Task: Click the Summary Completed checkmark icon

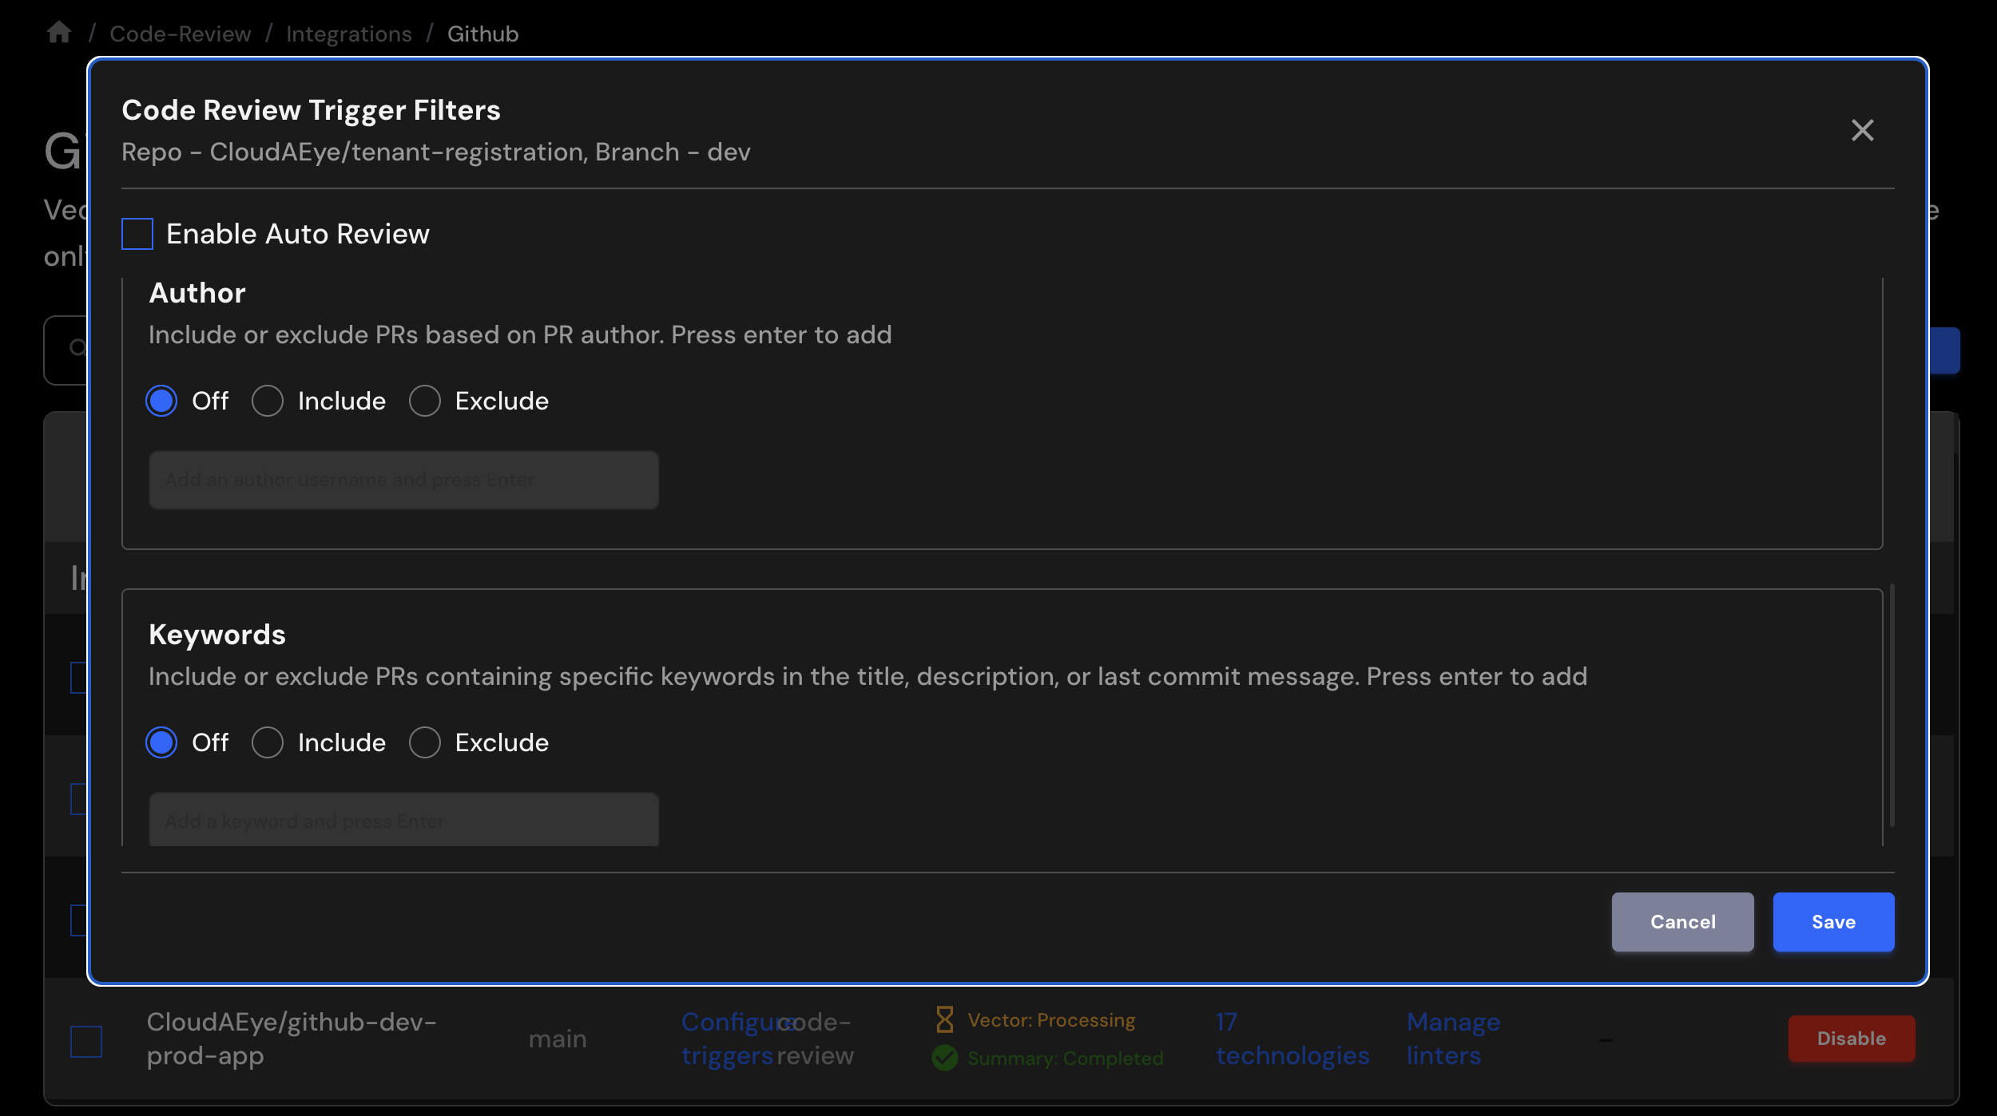Action: [944, 1058]
